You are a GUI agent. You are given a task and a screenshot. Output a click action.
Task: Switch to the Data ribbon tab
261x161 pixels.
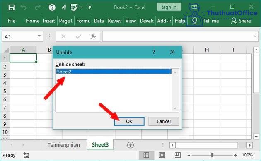tap(99, 21)
